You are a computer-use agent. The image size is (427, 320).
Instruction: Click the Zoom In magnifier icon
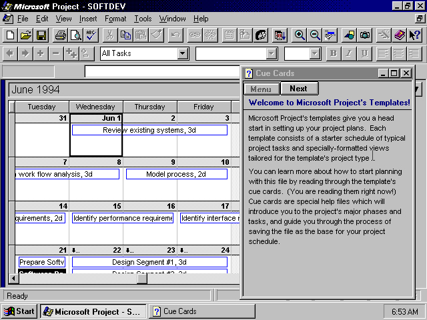point(300,35)
